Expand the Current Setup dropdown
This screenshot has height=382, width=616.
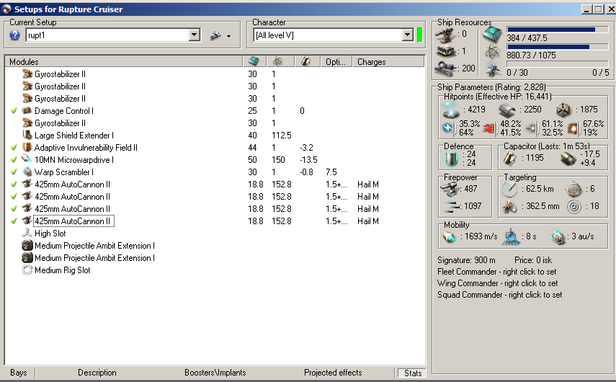(195, 35)
